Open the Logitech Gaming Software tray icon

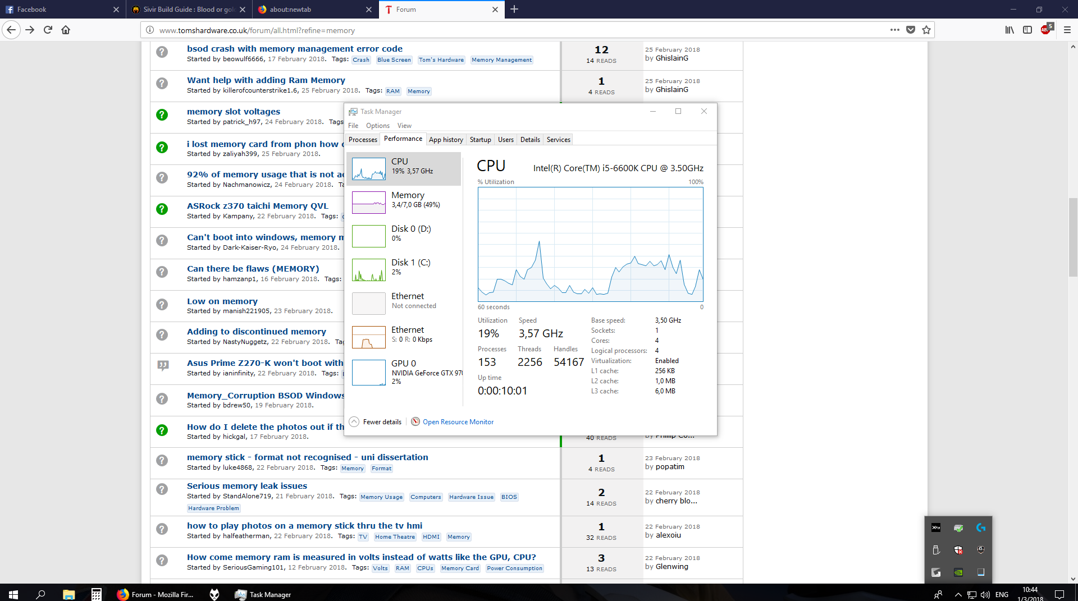980,527
